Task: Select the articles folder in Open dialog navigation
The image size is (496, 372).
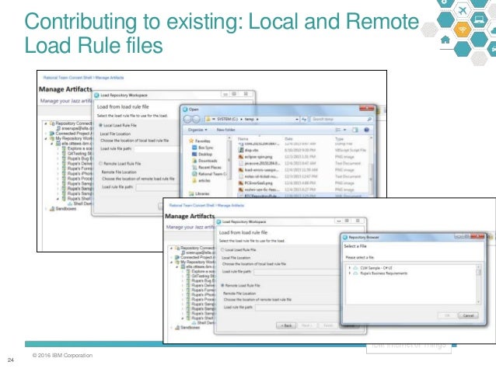Action: (201, 180)
